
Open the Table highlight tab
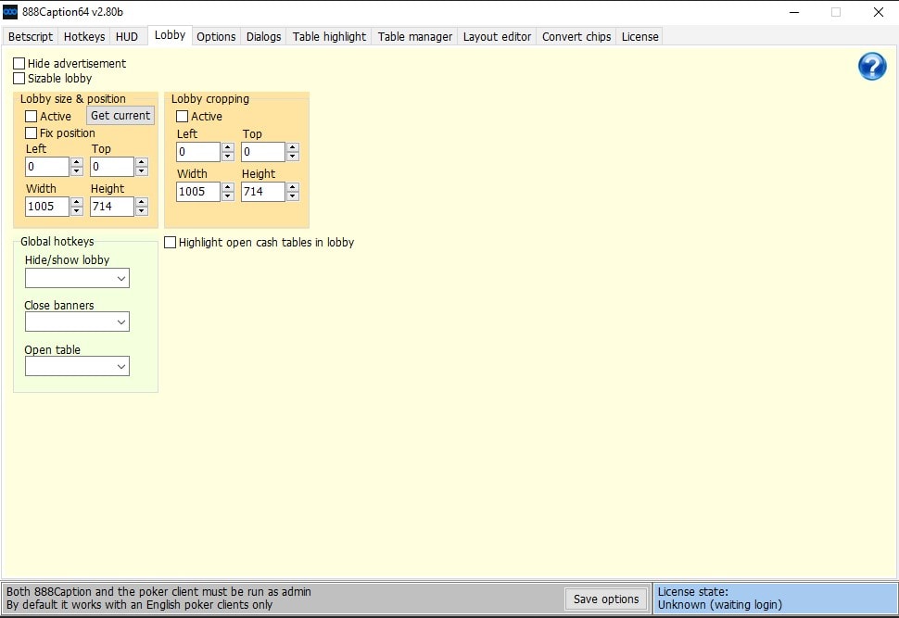(x=329, y=37)
